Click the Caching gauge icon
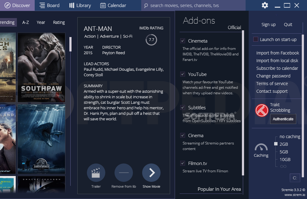The width and height of the screenshot is (307, 199). [261, 147]
